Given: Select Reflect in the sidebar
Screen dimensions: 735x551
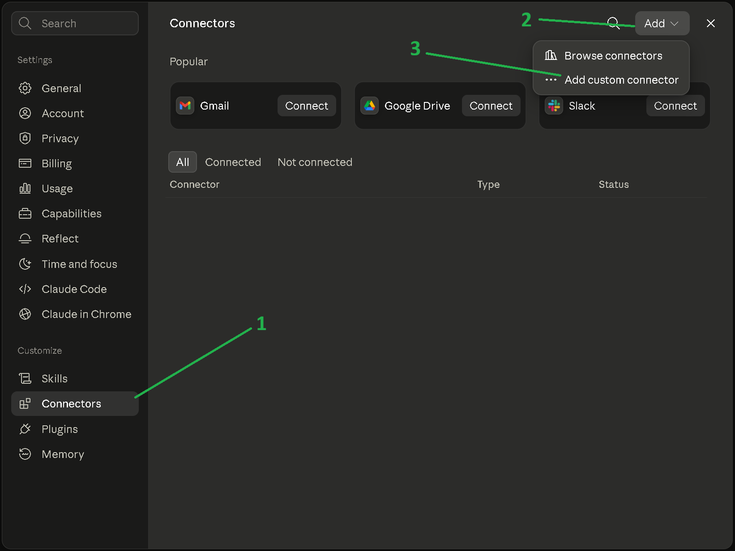Looking at the screenshot, I should [x=75, y=238].
